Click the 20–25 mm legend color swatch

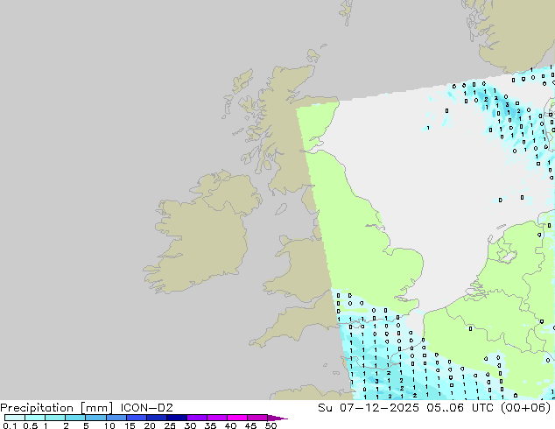tap(157, 418)
